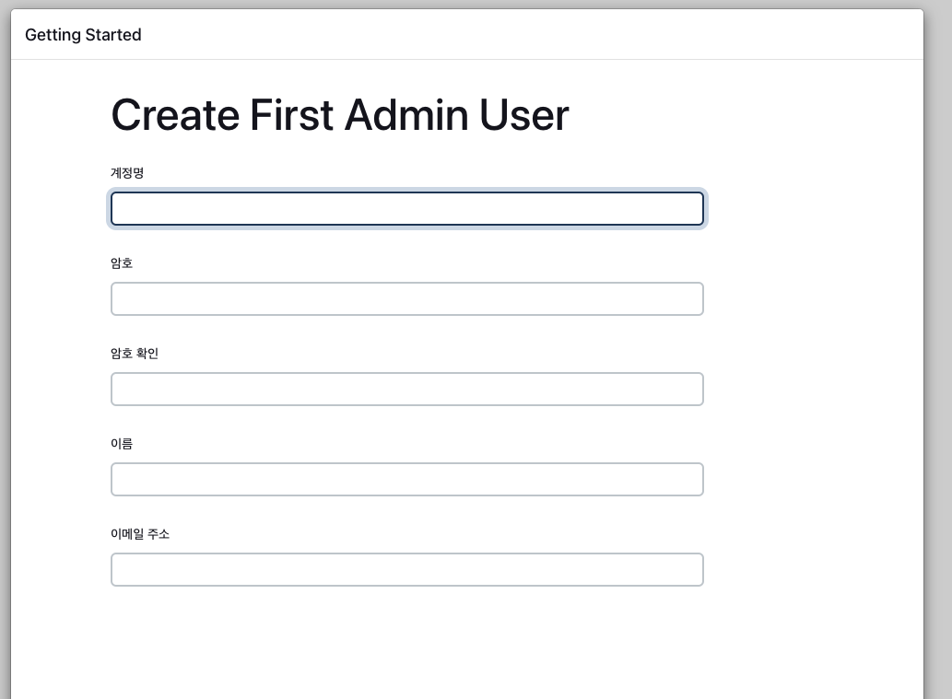
Task: Click the 이름 name input box
Action: [x=406, y=480]
